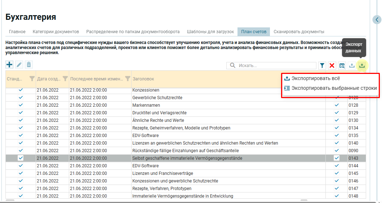Open filter dropdown on Дата создания column
The width and height of the screenshot is (382, 203).
point(65,79)
